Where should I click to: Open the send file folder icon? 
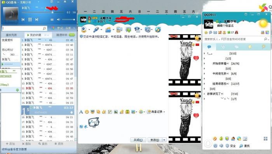click(x=108, y=30)
